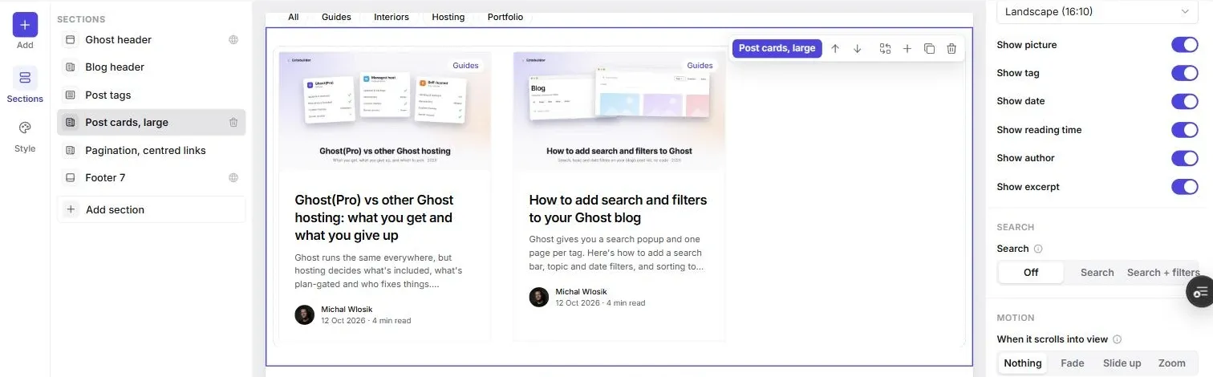Select the Fade motion option
Screen dimensions: 1213x377
(x=1073, y=363)
